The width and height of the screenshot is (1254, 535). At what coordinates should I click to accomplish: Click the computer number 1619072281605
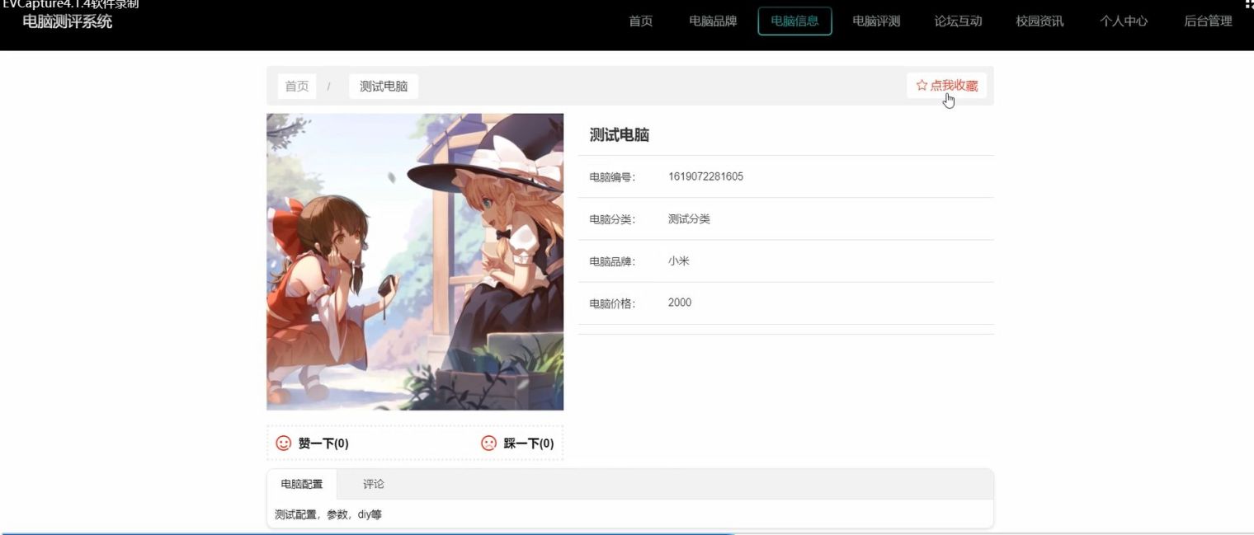705,176
